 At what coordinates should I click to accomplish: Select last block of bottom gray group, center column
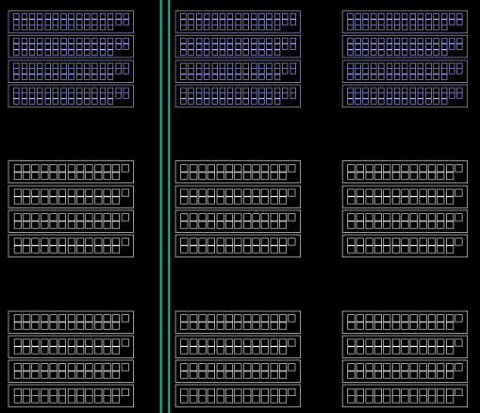(x=238, y=396)
